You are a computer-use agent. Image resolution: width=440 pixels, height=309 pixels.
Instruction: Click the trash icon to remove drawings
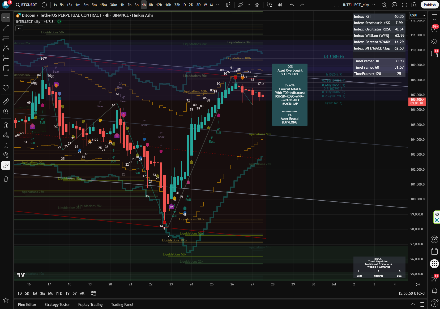point(6,179)
